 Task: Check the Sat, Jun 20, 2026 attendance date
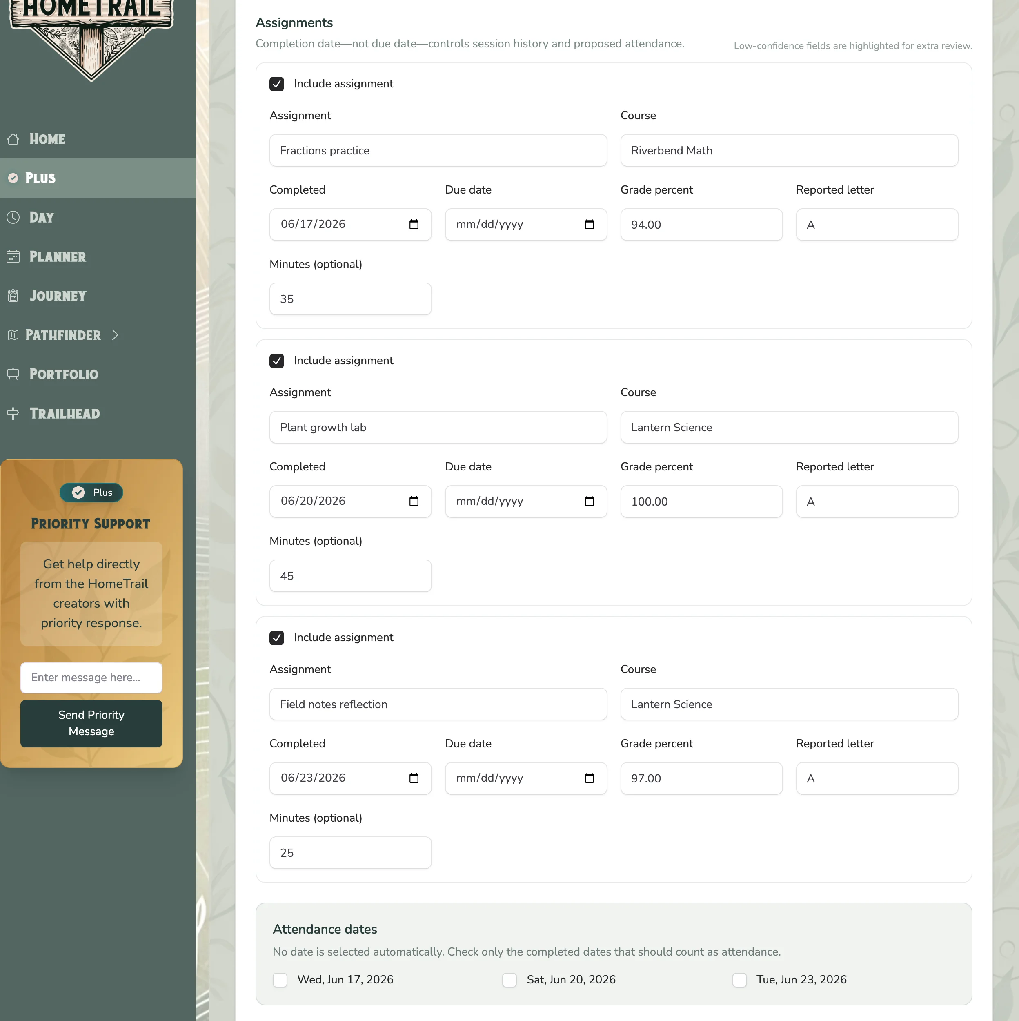509,980
